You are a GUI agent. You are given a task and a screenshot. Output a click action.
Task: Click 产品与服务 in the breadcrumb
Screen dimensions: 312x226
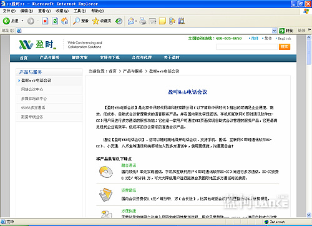click(132, 71)
